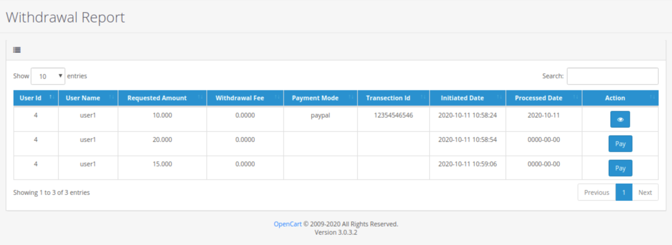Sort table by Initiated Date
Viewport: 672px width, 245px height.
(x=462, y=98)
